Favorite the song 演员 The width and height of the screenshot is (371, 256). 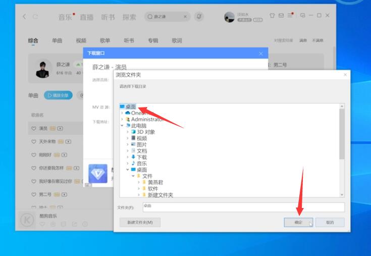[34, 128]
